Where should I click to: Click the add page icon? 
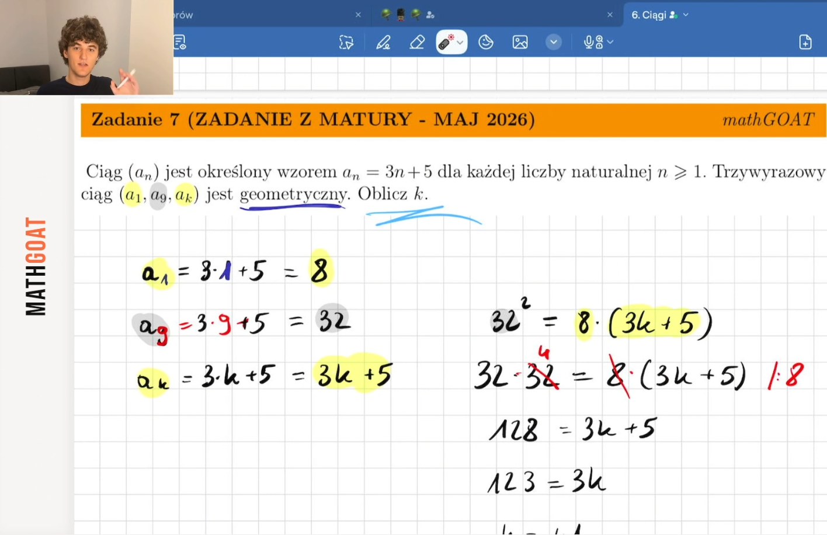click(805, 42)
